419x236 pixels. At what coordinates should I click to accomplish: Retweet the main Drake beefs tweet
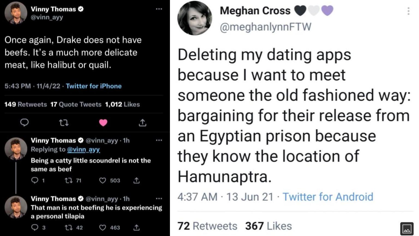coord(64,123)
